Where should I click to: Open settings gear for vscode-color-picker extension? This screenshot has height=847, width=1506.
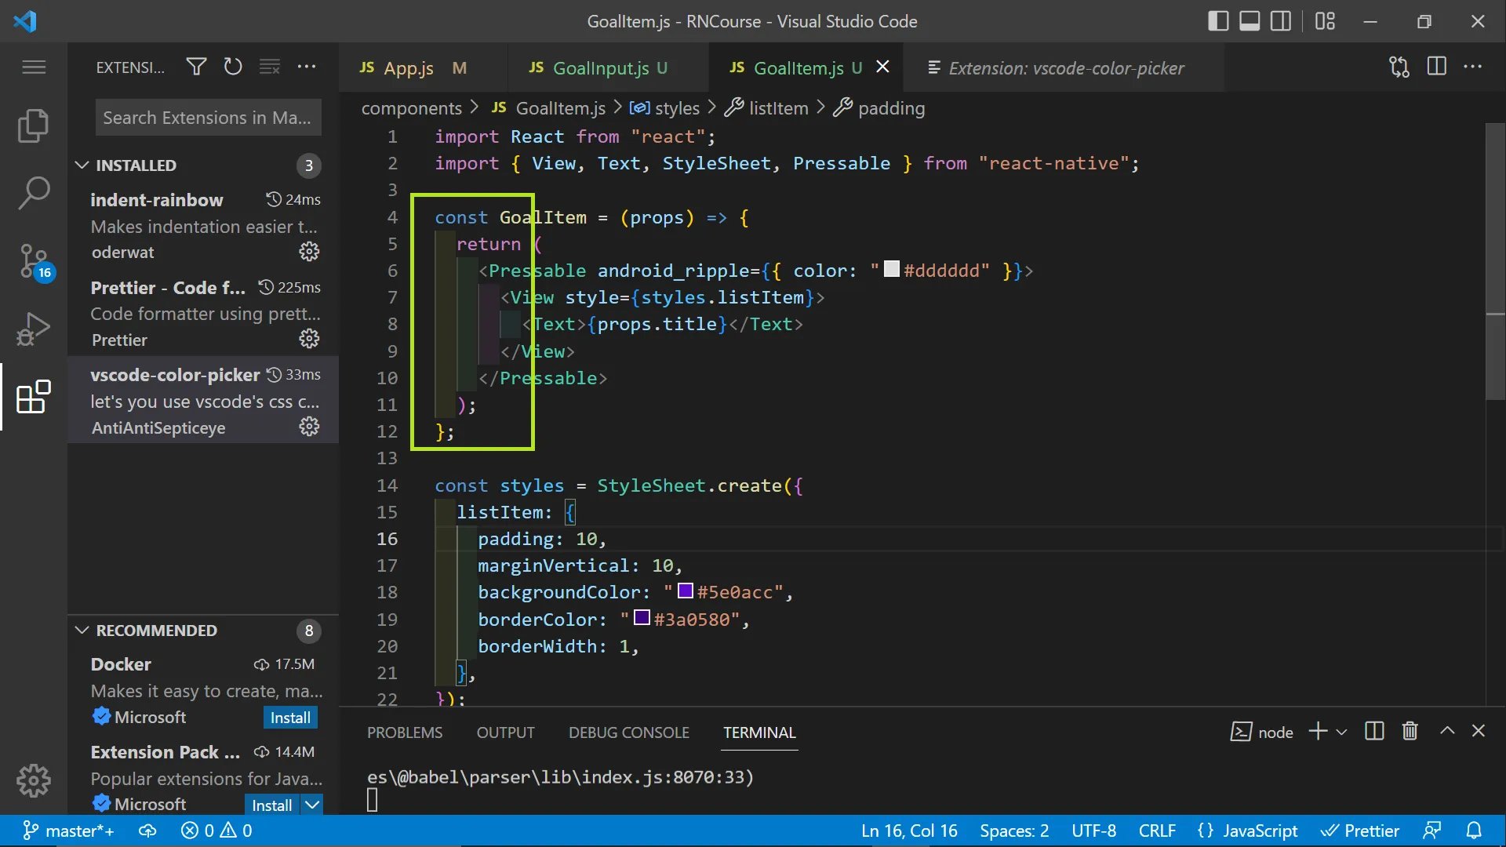click(x=309, y=427)
